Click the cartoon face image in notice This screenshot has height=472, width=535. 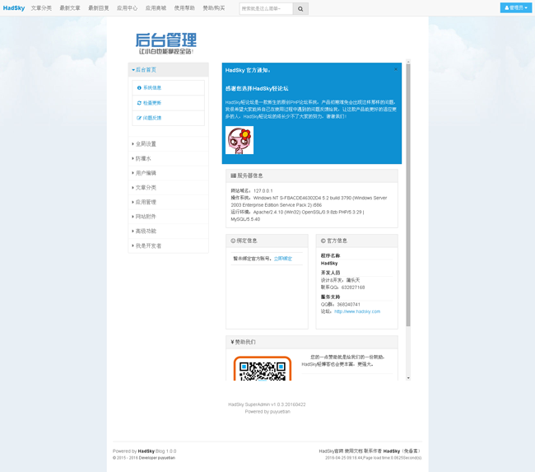[x=240, y=140]
